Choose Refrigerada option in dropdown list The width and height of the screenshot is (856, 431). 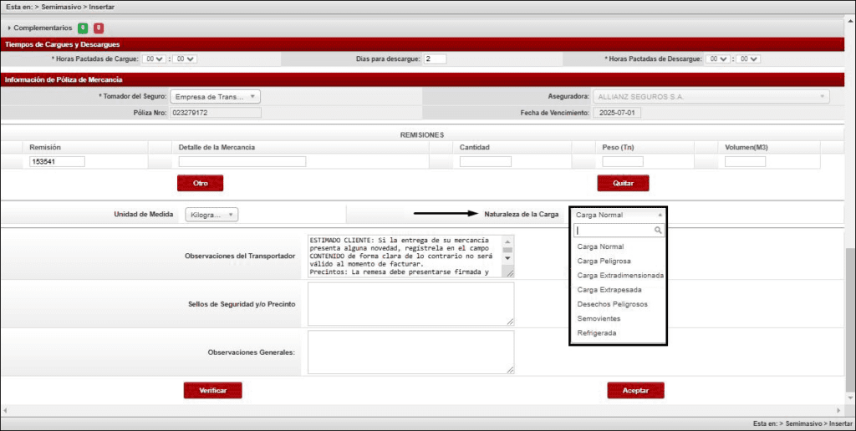tap(596, 333)
